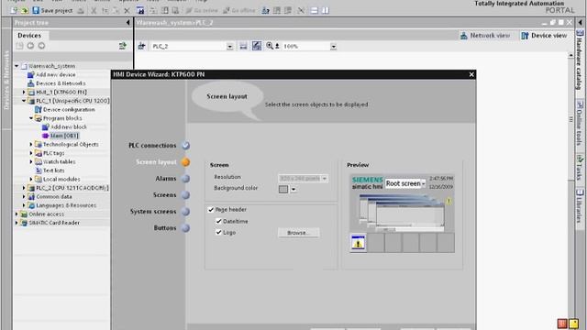
Task: Collapse the Warewash_system project node
Action: (x=17, y=66)
